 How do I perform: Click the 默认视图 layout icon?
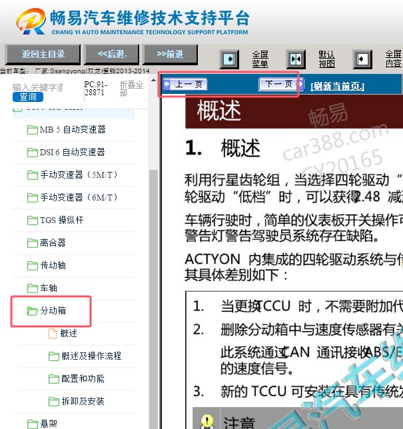point(296,59)
